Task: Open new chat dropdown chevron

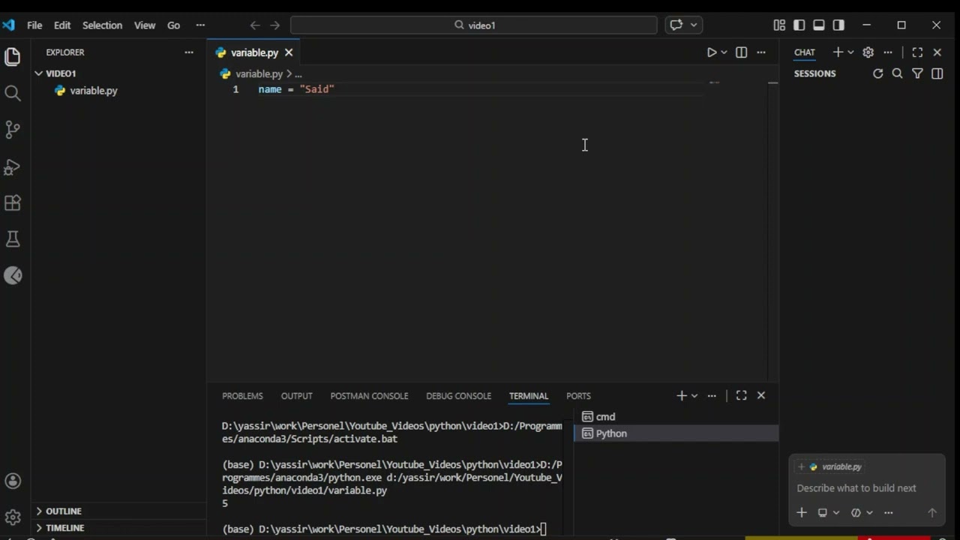Action: tap(850, 52)
